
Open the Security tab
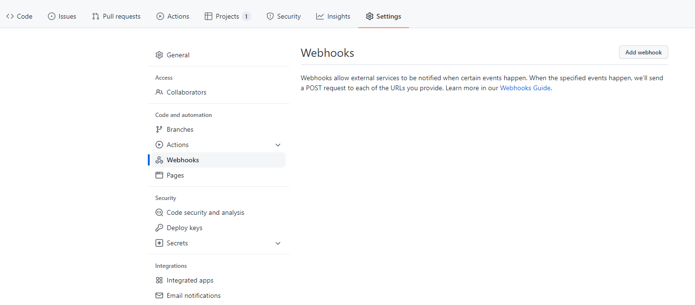pos(284,16)
